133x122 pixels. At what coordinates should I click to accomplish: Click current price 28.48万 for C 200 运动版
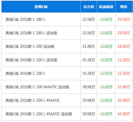124,46
